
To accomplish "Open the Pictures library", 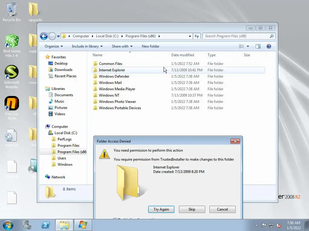I will pyautogui.click(x=61, y=108).
